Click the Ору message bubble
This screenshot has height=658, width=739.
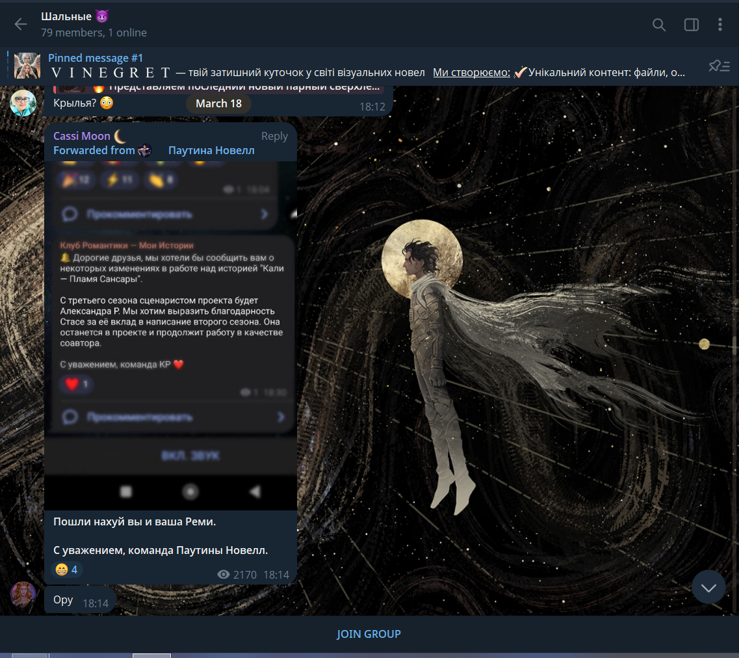[x=80, y=599]
